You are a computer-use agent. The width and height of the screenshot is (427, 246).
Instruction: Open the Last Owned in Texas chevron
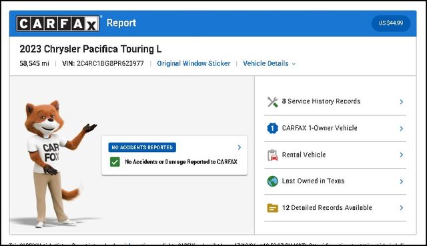click(x=402, y=181)
